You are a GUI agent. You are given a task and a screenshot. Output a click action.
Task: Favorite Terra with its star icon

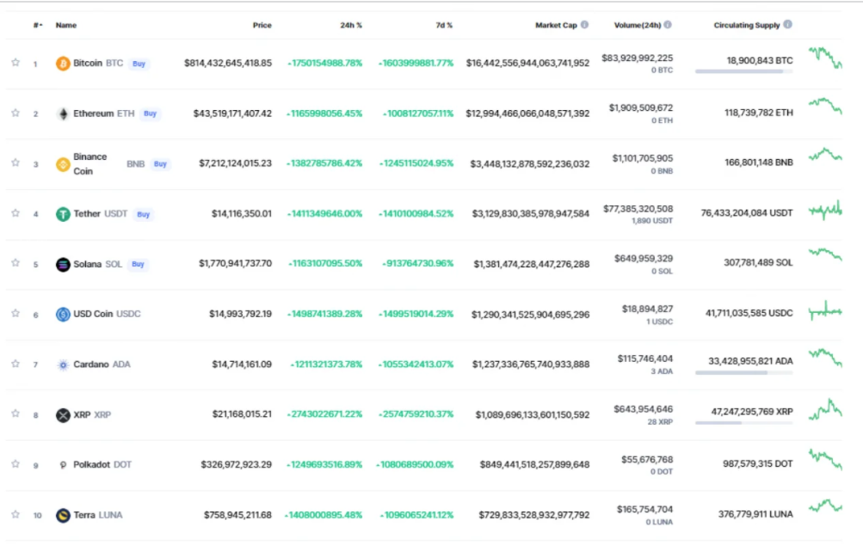pos(15,515)
